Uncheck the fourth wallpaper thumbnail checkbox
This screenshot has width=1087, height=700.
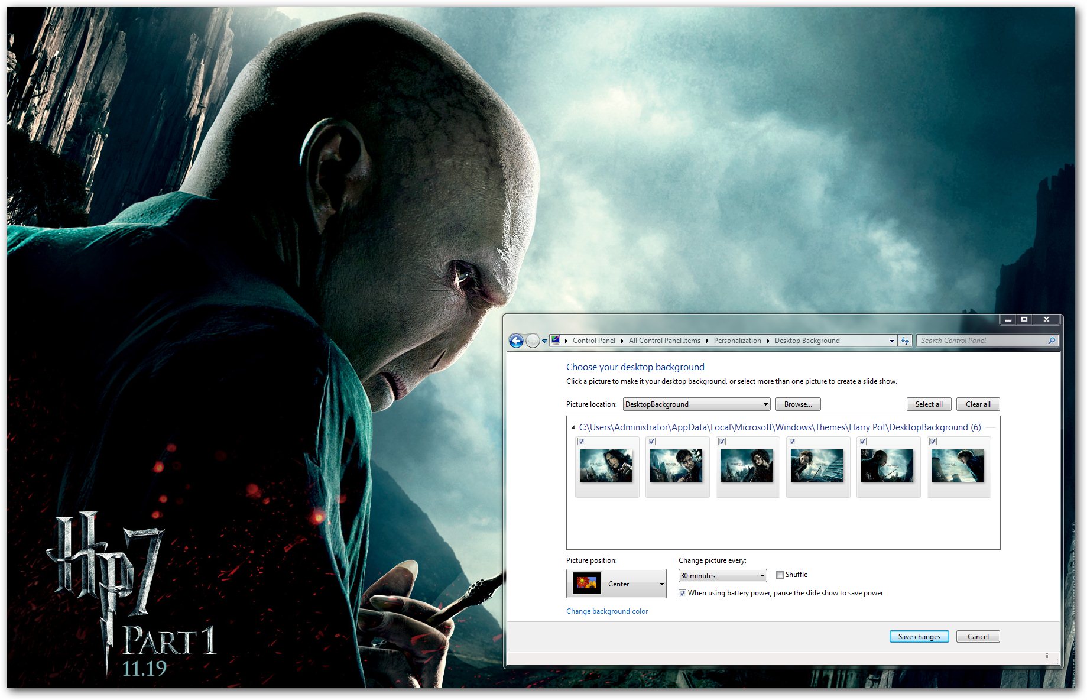tap(792, 442)
